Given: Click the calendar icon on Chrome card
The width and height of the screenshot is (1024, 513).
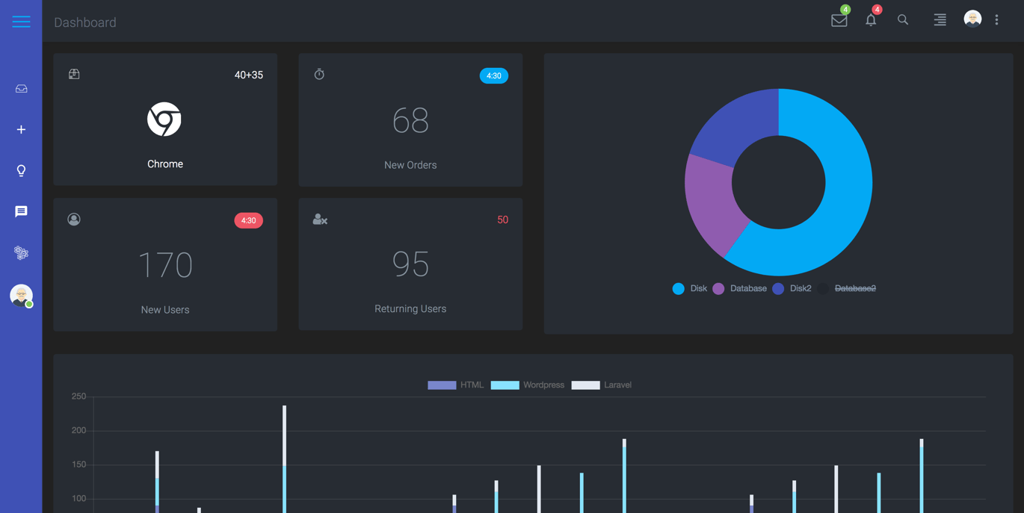Looking at the screenshot, I should pos(74,74).
